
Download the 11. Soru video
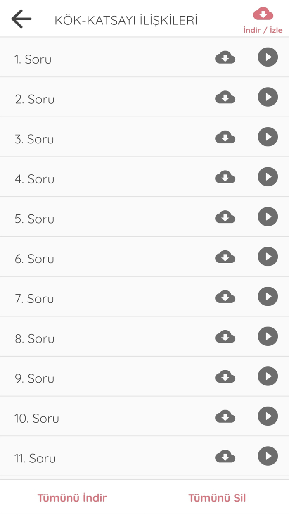pyautogui.click(x=225, y=456)
